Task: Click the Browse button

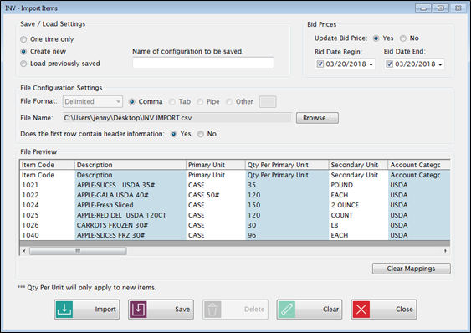Action: (x=317, y=118)
